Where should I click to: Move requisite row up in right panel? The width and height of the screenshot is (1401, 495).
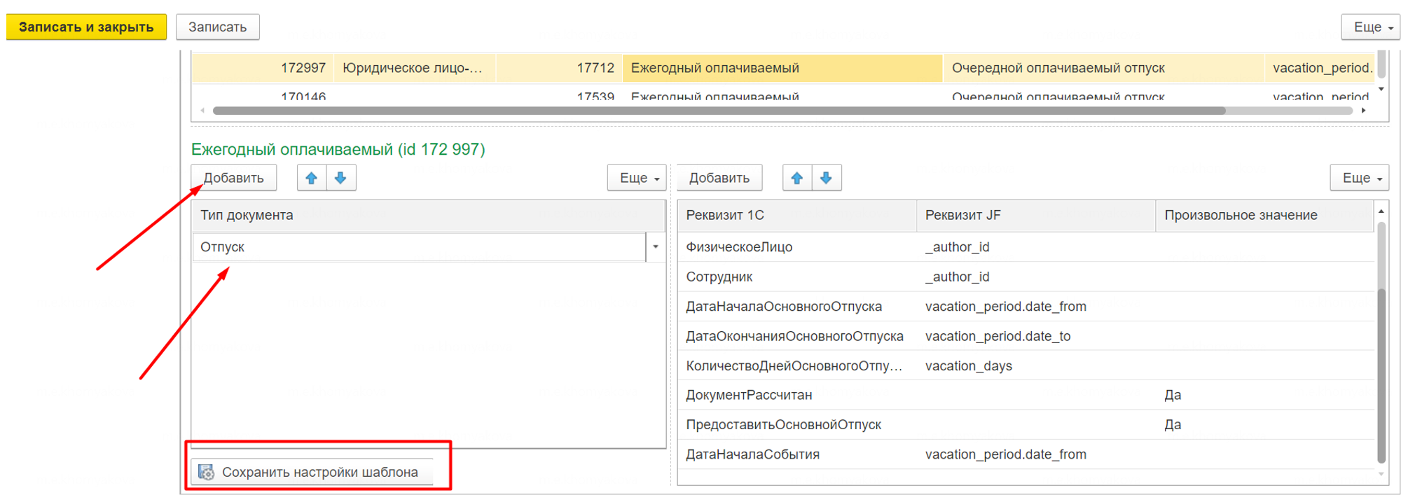pyautogui.click(x=797, y=178)
